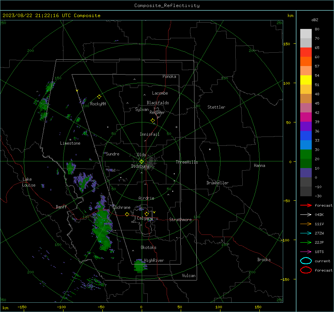Click the Drumheller town label
Image resolution: width=334 pixels, height=312 pixels.
tap(217, 183)
